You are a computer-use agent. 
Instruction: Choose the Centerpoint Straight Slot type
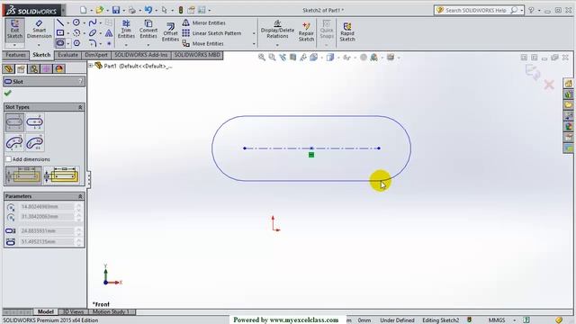[35, 122]
